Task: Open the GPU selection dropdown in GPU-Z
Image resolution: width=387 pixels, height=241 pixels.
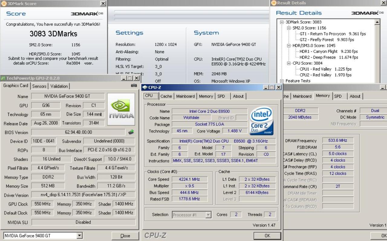Action: point(80,236)
